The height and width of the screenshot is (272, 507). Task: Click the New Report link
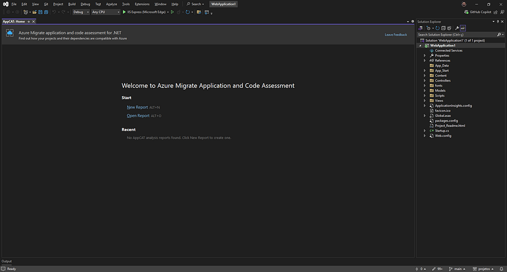point(137,107)
